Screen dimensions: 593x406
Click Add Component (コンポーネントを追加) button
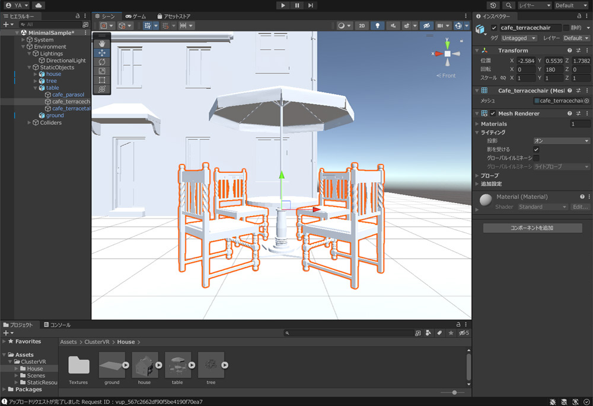(532, 228)
